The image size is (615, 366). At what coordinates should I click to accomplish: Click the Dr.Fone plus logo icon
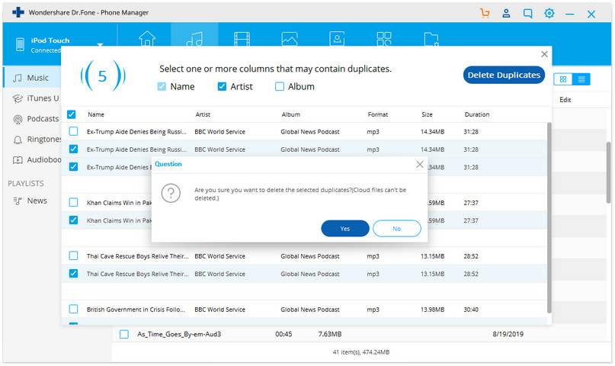click(18, 12)
